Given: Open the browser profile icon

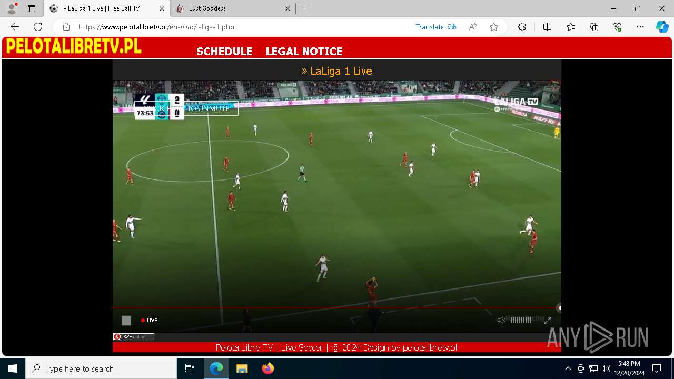Looking at the screenshot, I should click(12, 8).
